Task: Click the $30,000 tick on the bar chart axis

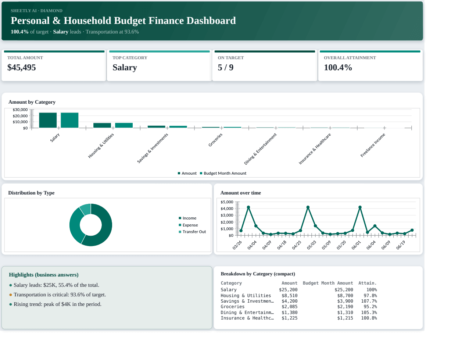Action: click(x=20, y=110)
